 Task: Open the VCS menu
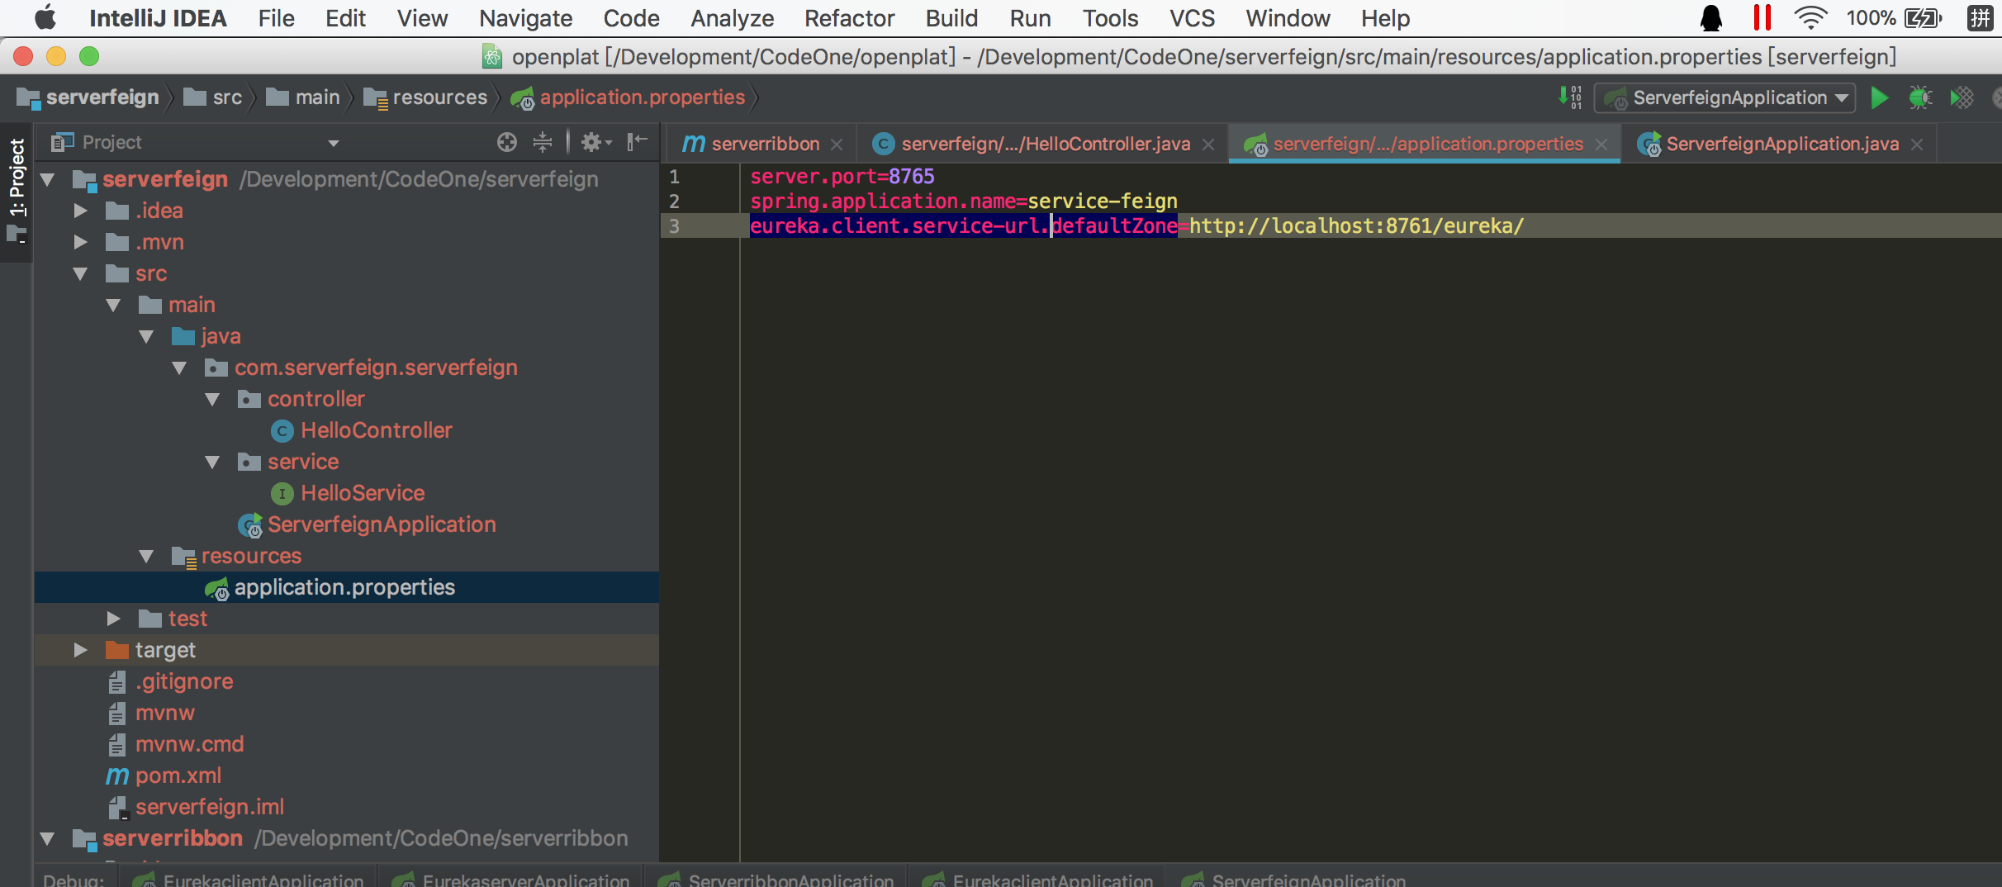[x=1192, y=17]
